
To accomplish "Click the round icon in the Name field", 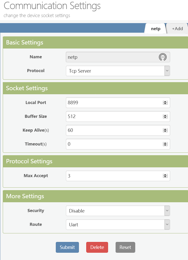I will [x=163, y=57].
